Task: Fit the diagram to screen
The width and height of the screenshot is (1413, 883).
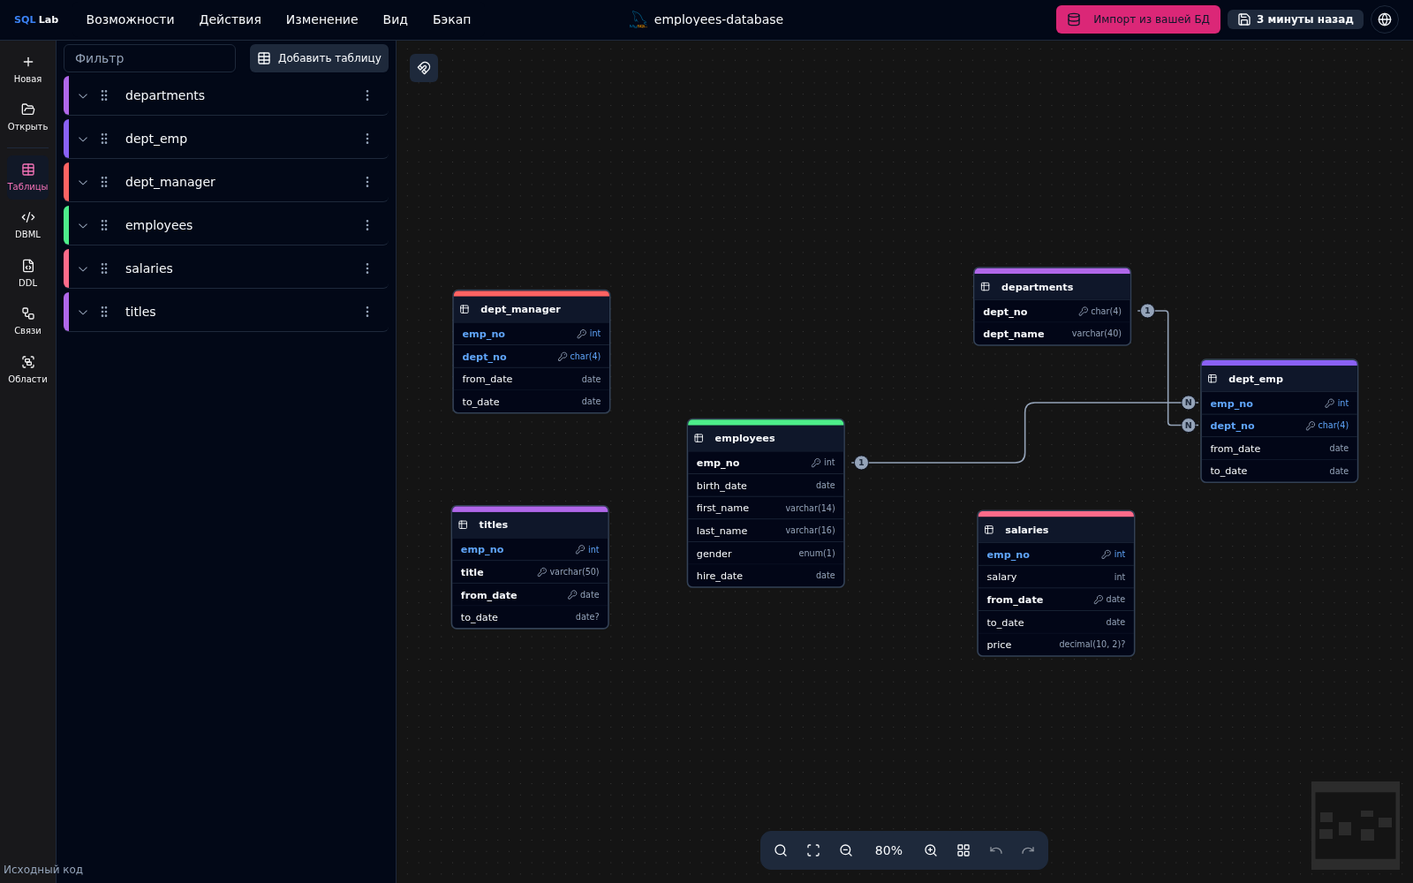Action: (813, 850)
